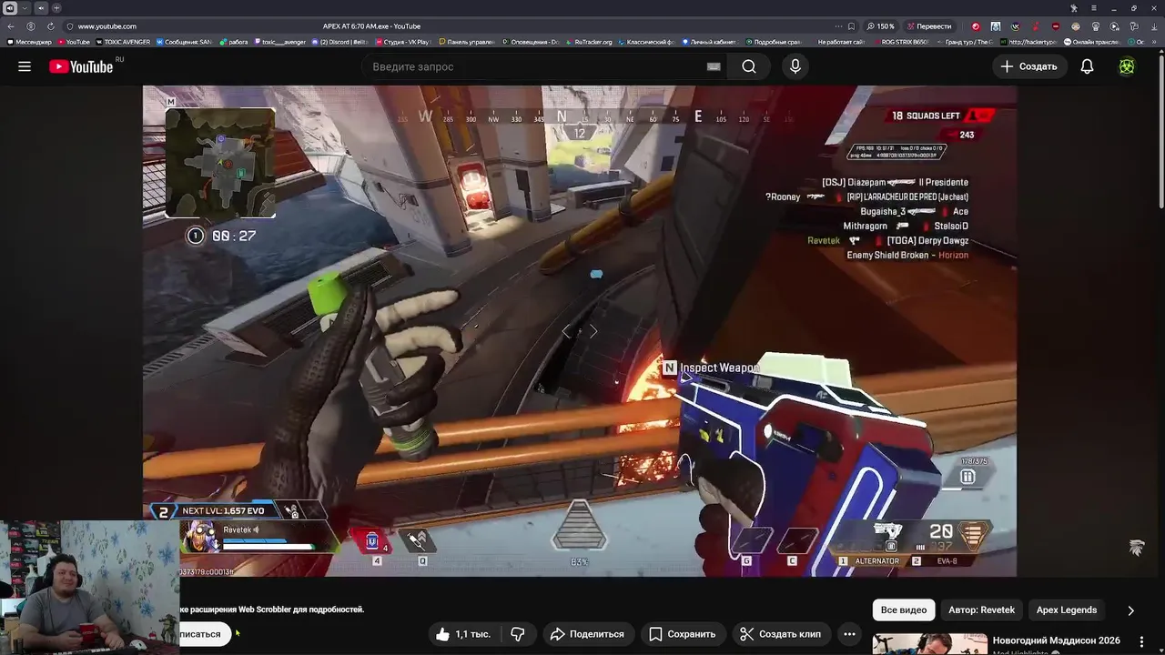Expand the tab list dropdown arrow
This screenshot has height=655, width=1165.
click(x=25, y=8)
